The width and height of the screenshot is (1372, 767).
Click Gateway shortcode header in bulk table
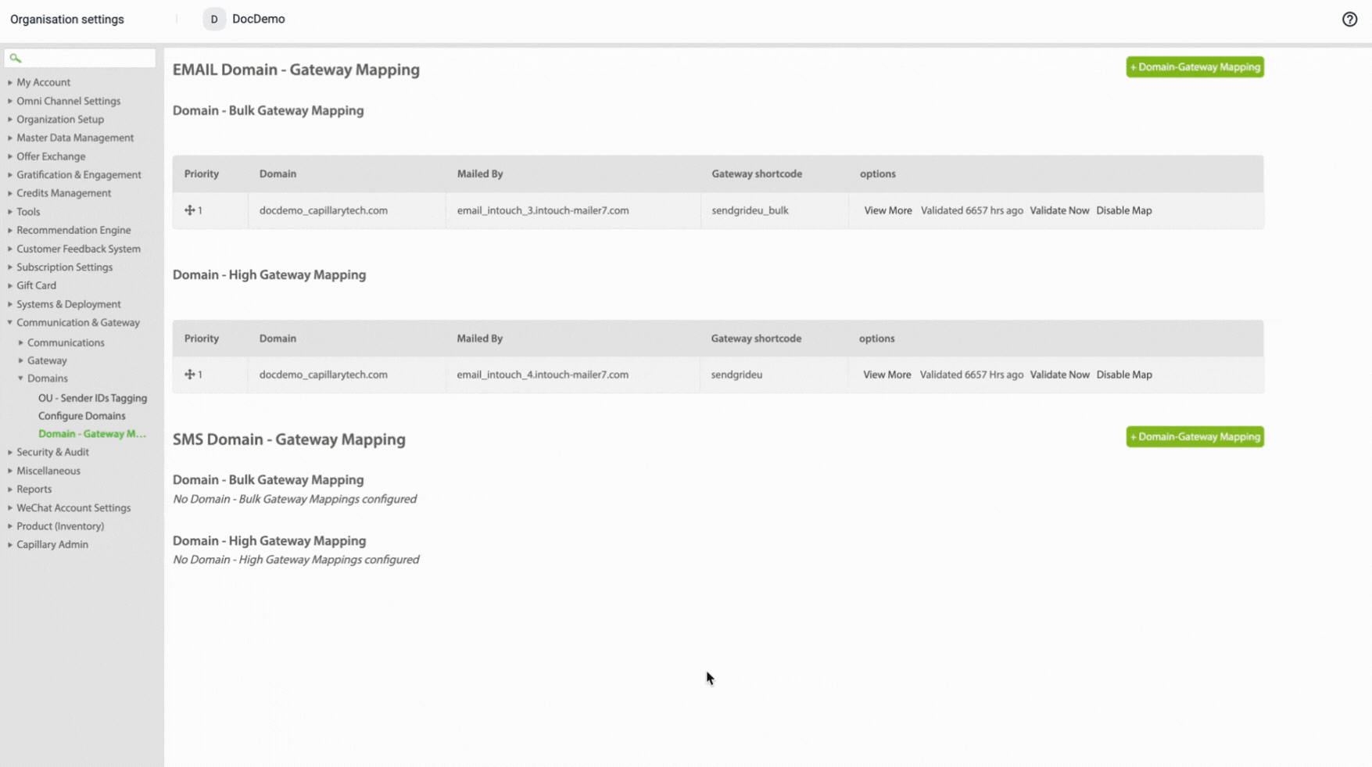tap(757, 174)
